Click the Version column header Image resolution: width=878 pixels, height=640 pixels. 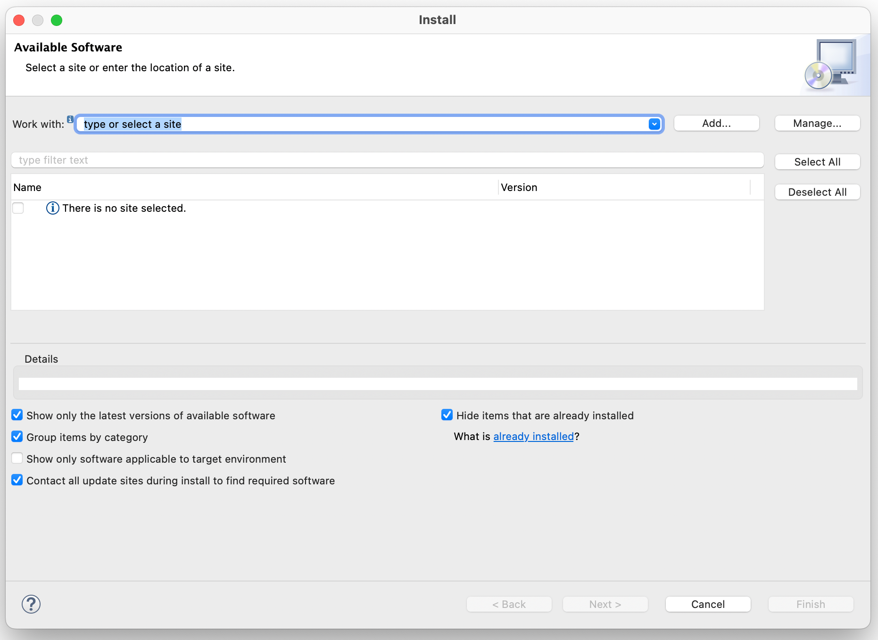coord(624,187)
